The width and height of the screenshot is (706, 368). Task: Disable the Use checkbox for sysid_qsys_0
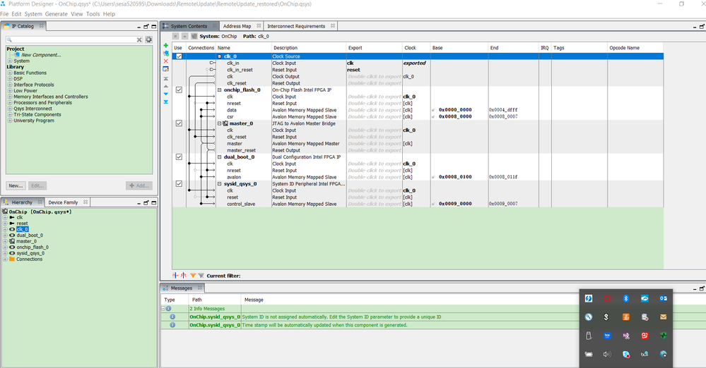pos(179,184)
